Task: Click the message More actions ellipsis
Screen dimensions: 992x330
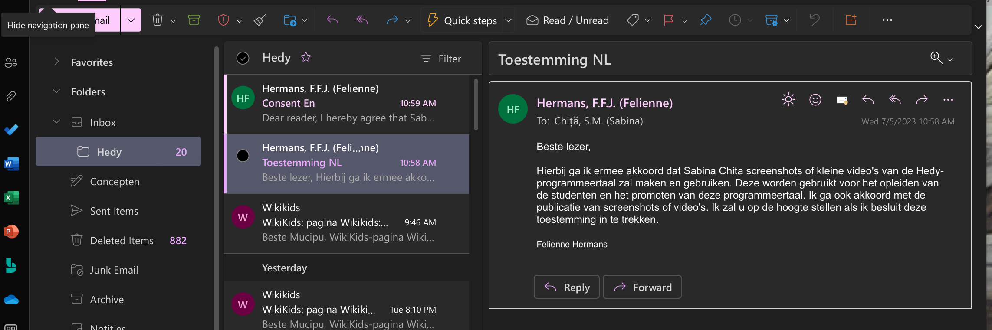Action: point(948,100)
